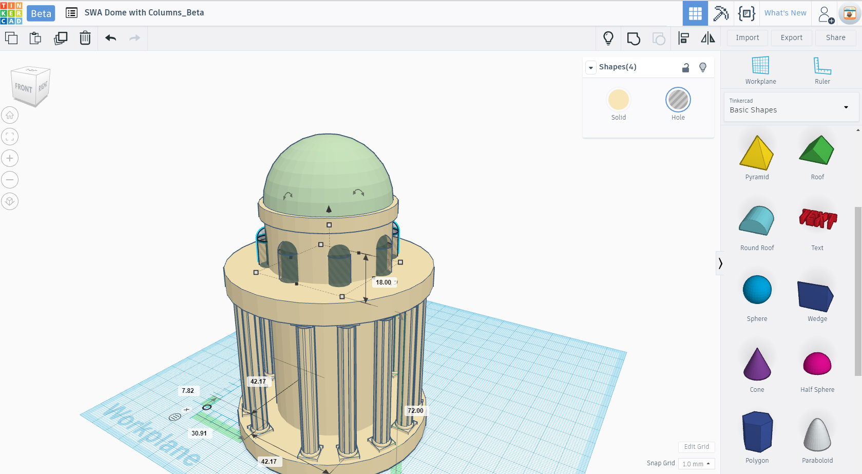The image size is (862, 474).
Task: Edit the 30.91 dimension label
Action: [199, 433]
